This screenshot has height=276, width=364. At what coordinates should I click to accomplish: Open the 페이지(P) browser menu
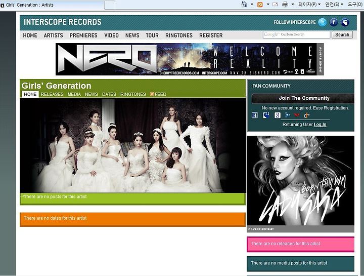[x=309, y=5]
